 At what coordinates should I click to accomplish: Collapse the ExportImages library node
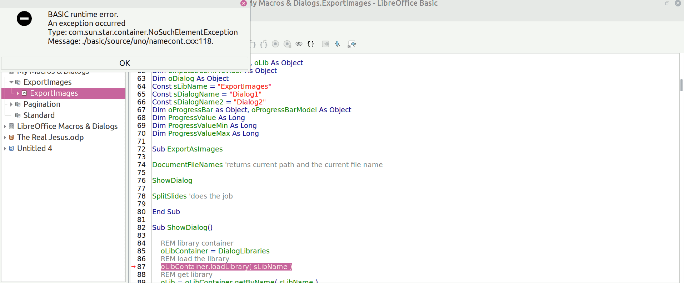[11, 82]
